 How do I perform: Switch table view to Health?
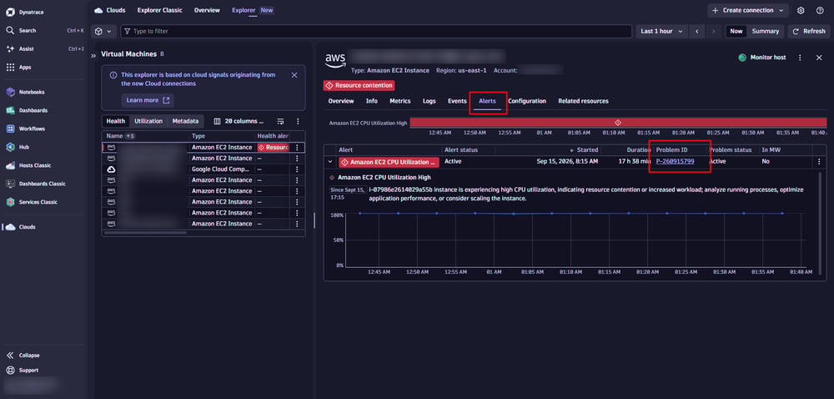pos(115,121)
